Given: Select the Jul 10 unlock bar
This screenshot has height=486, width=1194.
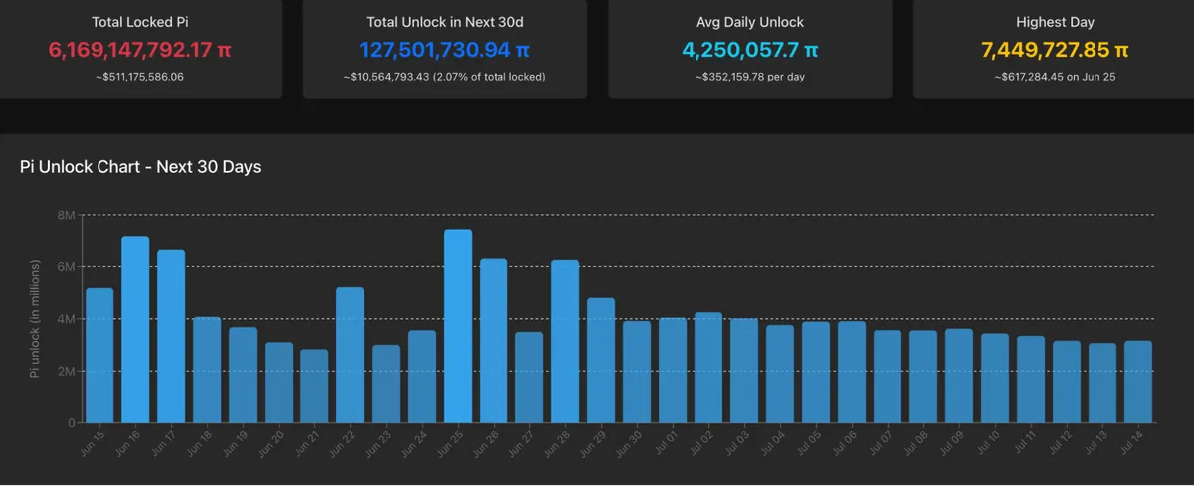Looking at the screenshot, I should coord(995,379).
